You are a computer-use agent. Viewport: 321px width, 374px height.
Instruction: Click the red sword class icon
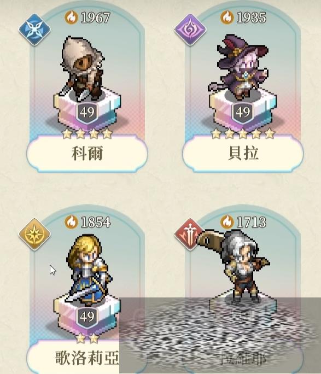[188, 234]
